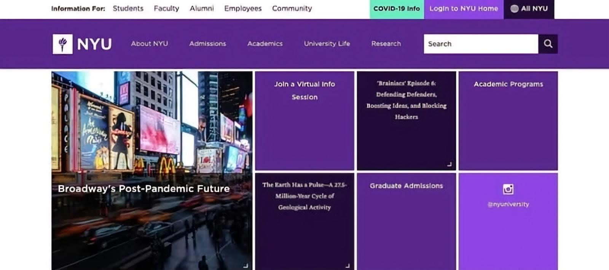Viewport: 609px width, 270px height.
Task: Select Admissions in main navigation
Action: [207, 44]
